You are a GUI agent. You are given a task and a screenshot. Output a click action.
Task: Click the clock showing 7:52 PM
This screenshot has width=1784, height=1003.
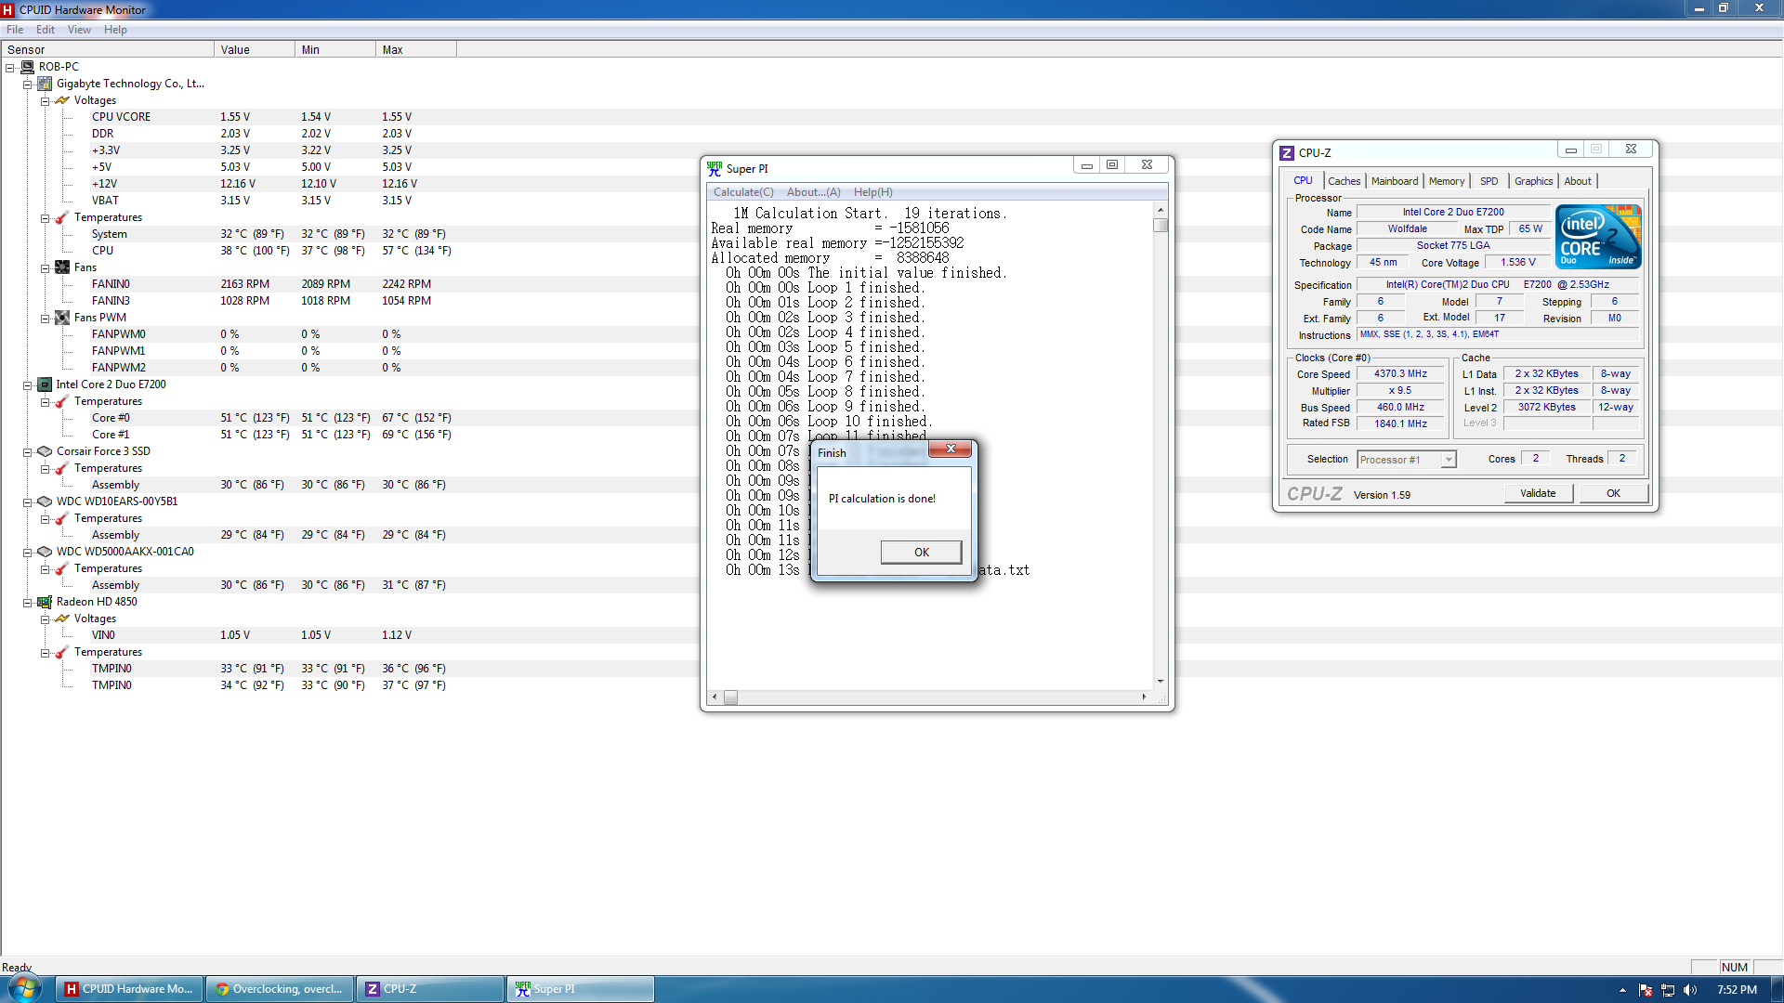[1737, 990]
